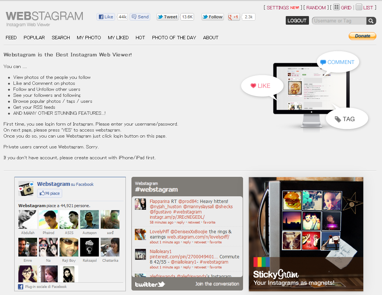Screen dimensions: 382x295
Task: Click the Tweet button
Action: (168, 17)
